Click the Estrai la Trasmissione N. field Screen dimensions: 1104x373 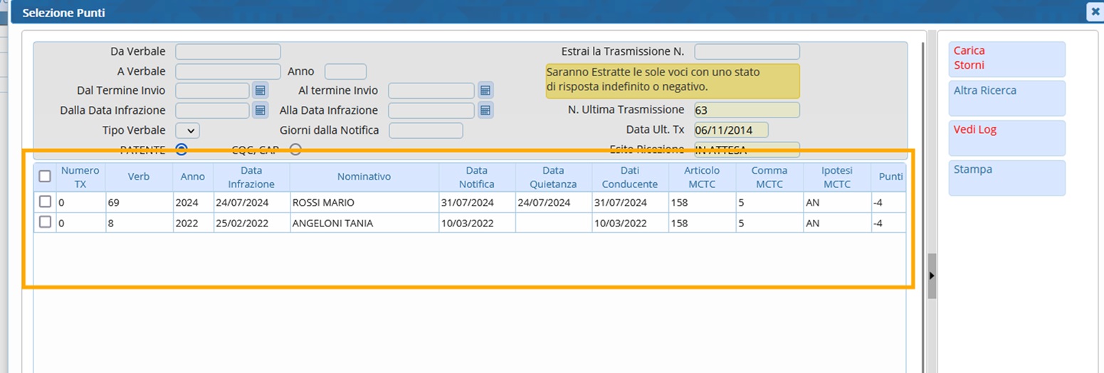coord(747,51)
